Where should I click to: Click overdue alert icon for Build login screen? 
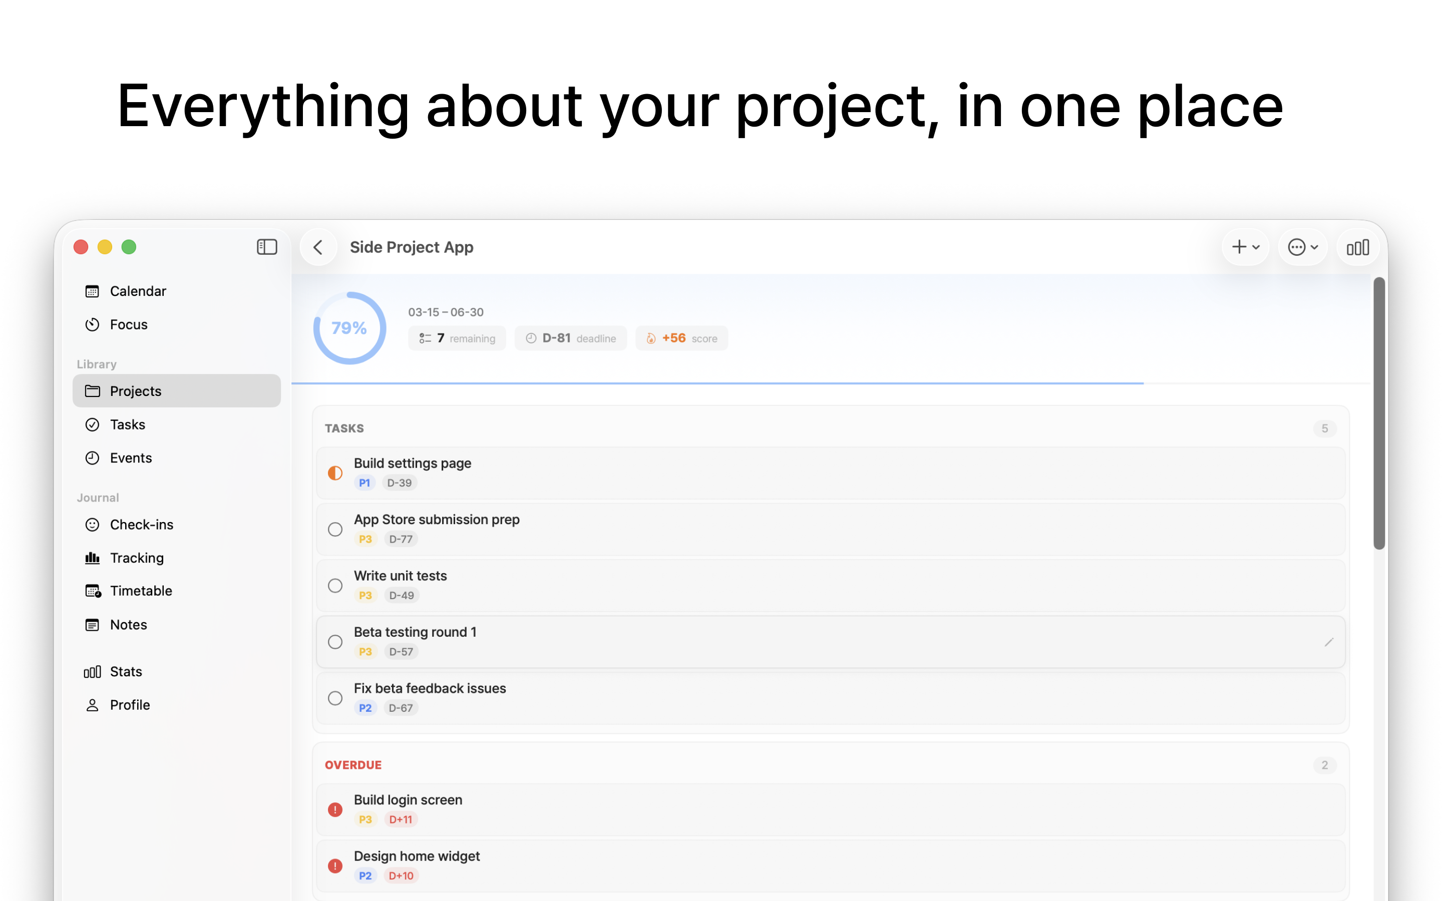click(335, 809)
